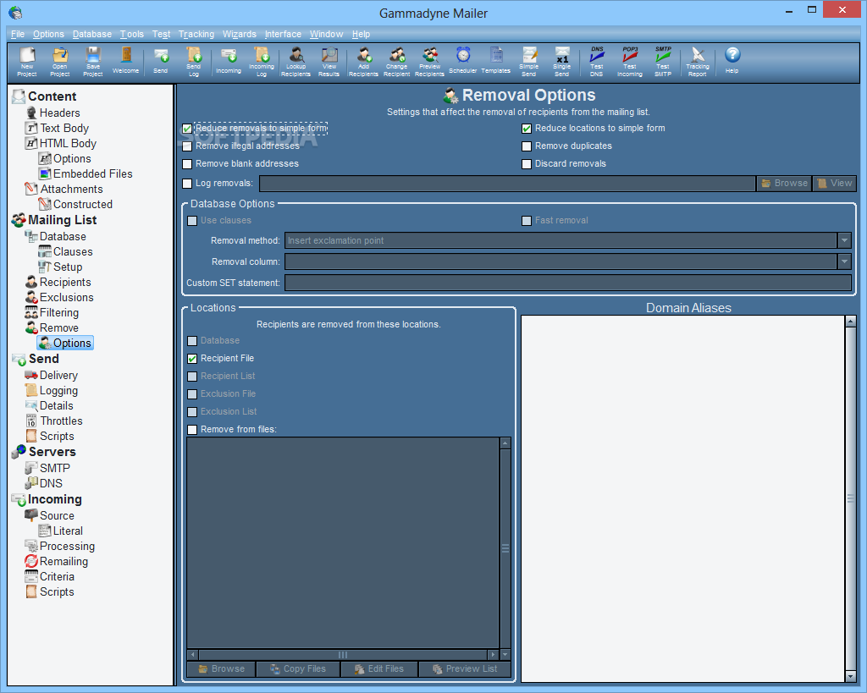Click the New Project toolbar icon
This screenshot has width=867, height=693.
tap(26, 61)
